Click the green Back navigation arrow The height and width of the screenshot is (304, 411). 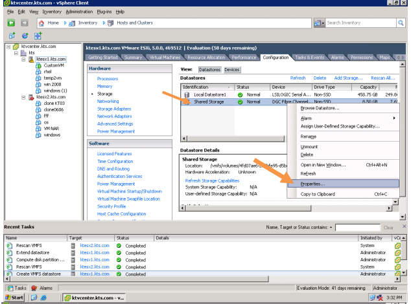pos(11,23)
